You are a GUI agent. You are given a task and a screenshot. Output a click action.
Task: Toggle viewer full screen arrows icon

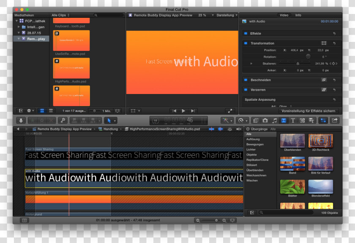(230, 111)
